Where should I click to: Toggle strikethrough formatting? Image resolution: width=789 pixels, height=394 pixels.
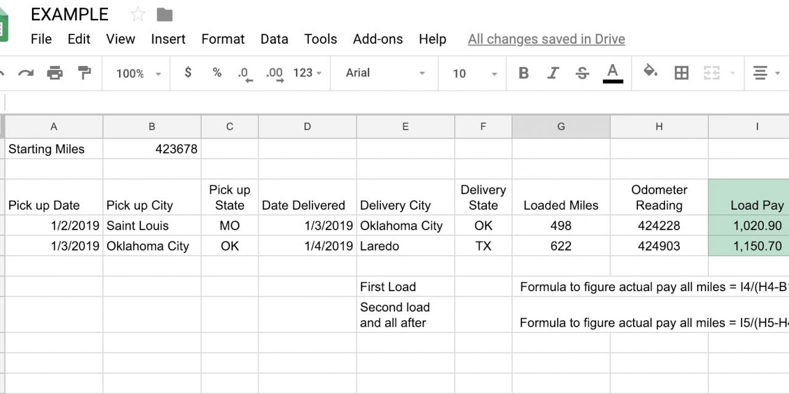(x=582, y=73)
